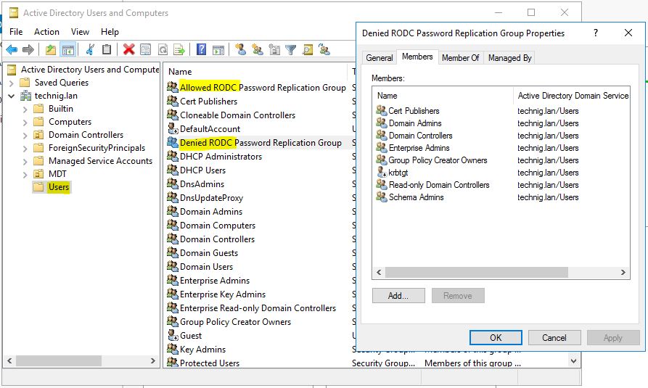
Task: Click the blue Help question-mark icon
Action: click(201, 50)
